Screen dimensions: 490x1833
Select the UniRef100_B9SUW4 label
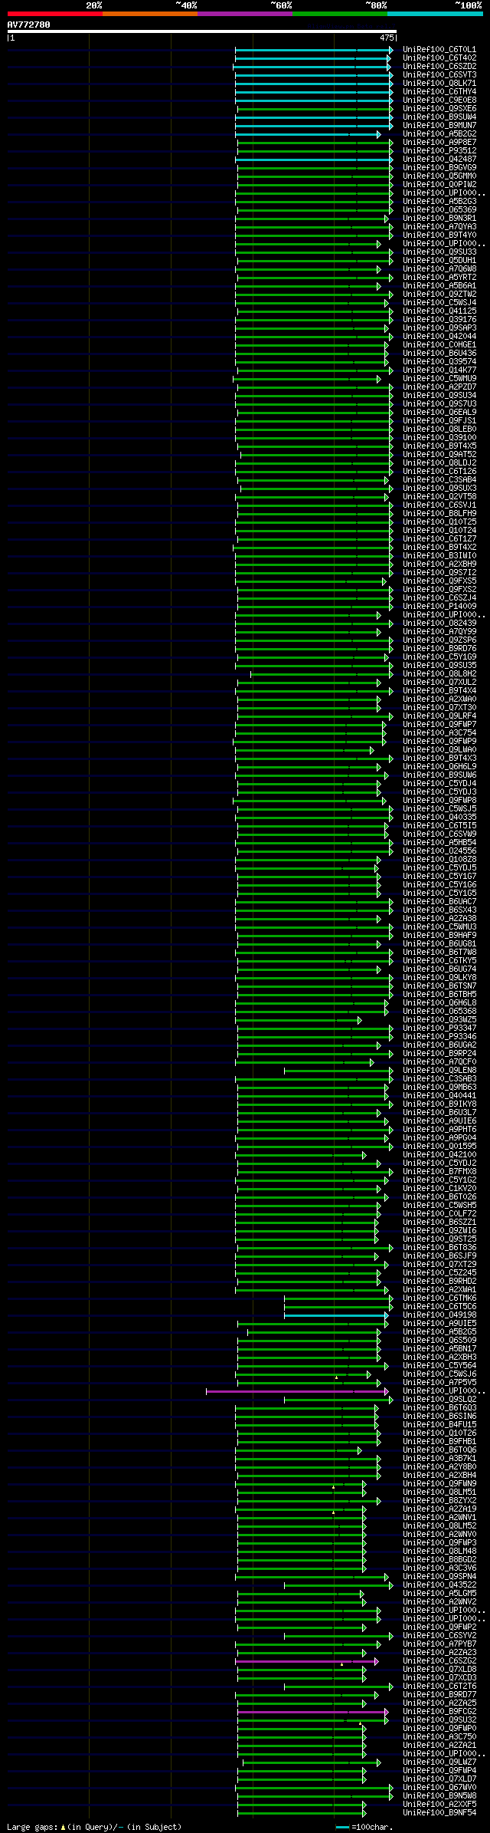click(439, 117)
